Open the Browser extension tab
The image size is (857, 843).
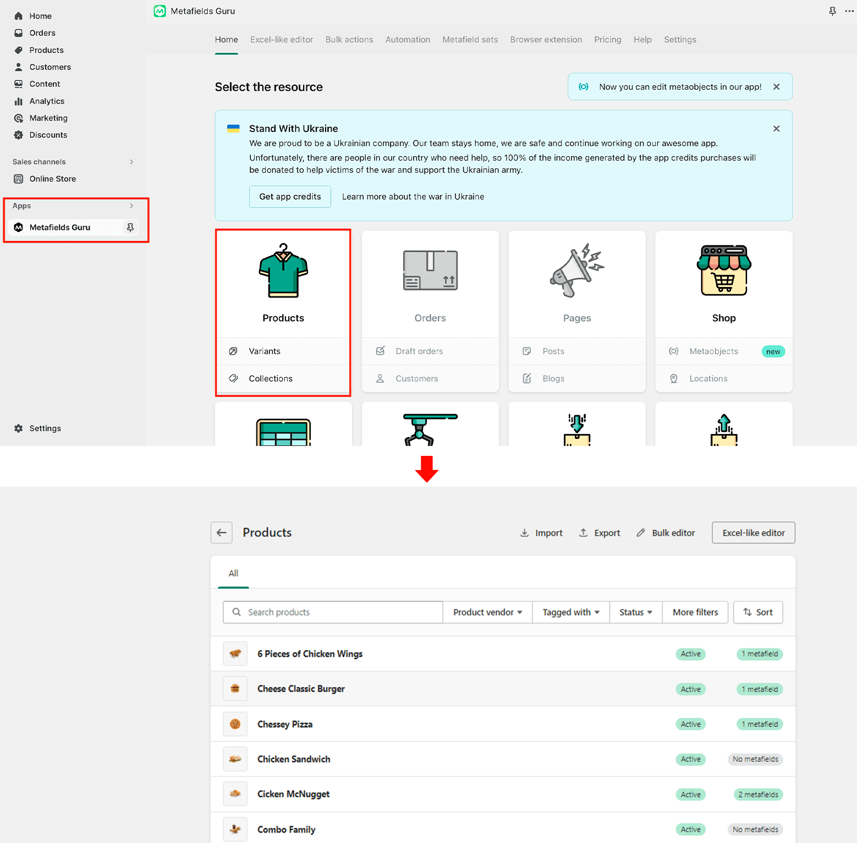546,40
